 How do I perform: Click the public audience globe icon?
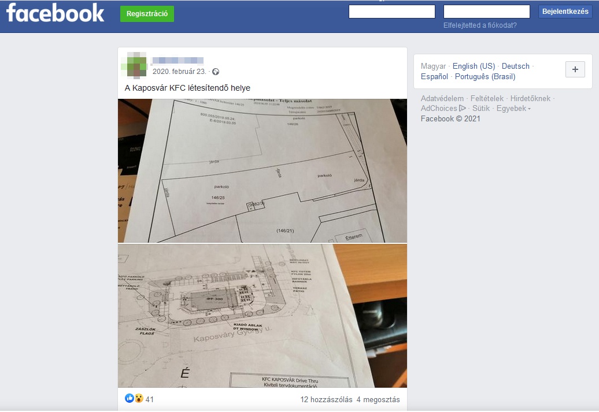(216, 72)
